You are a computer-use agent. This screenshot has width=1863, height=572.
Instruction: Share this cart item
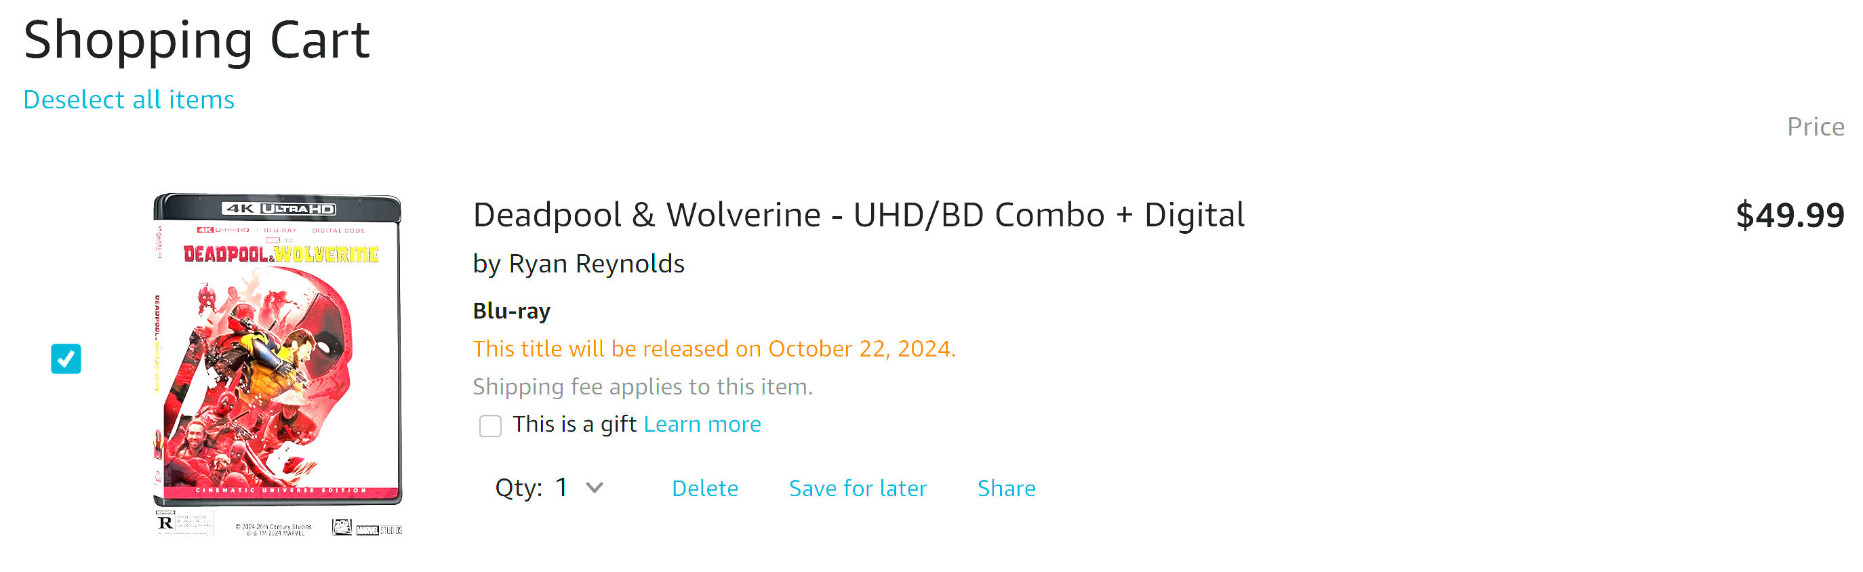[x=1006, y=488]
